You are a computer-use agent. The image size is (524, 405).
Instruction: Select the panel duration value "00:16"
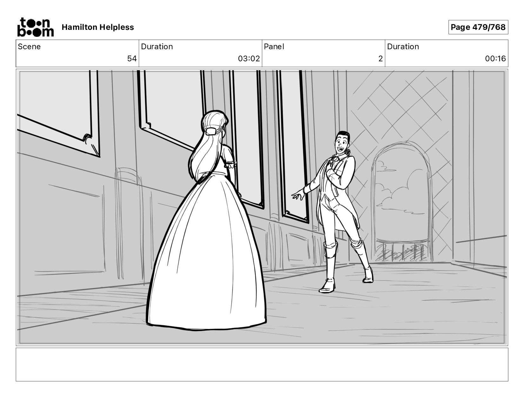tap(495, 59)
